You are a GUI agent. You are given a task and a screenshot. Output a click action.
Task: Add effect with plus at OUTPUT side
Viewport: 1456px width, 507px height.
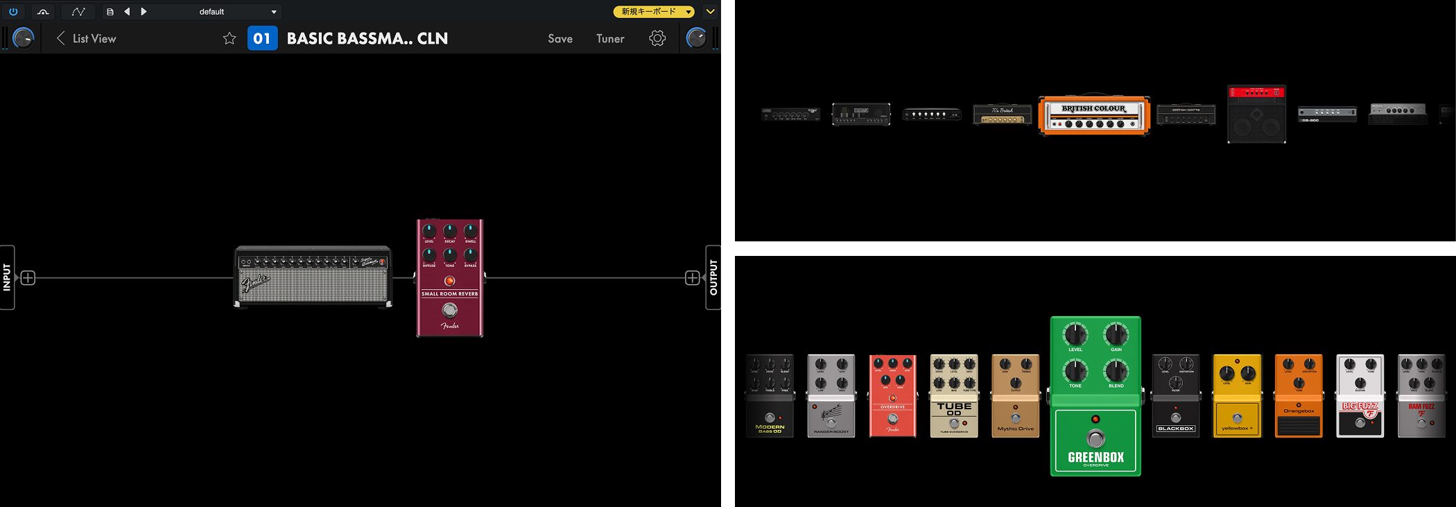pyautogui.click(x=692, y=278)
